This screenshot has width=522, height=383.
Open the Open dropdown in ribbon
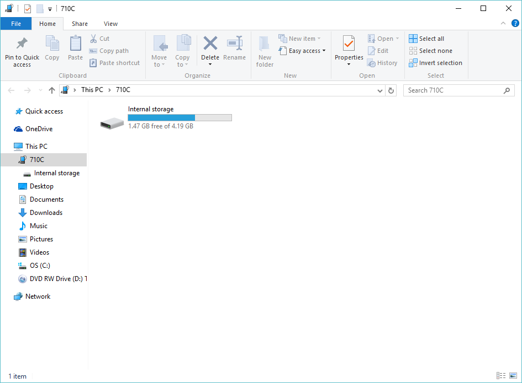pyautogui.click(x=383, y=39)
